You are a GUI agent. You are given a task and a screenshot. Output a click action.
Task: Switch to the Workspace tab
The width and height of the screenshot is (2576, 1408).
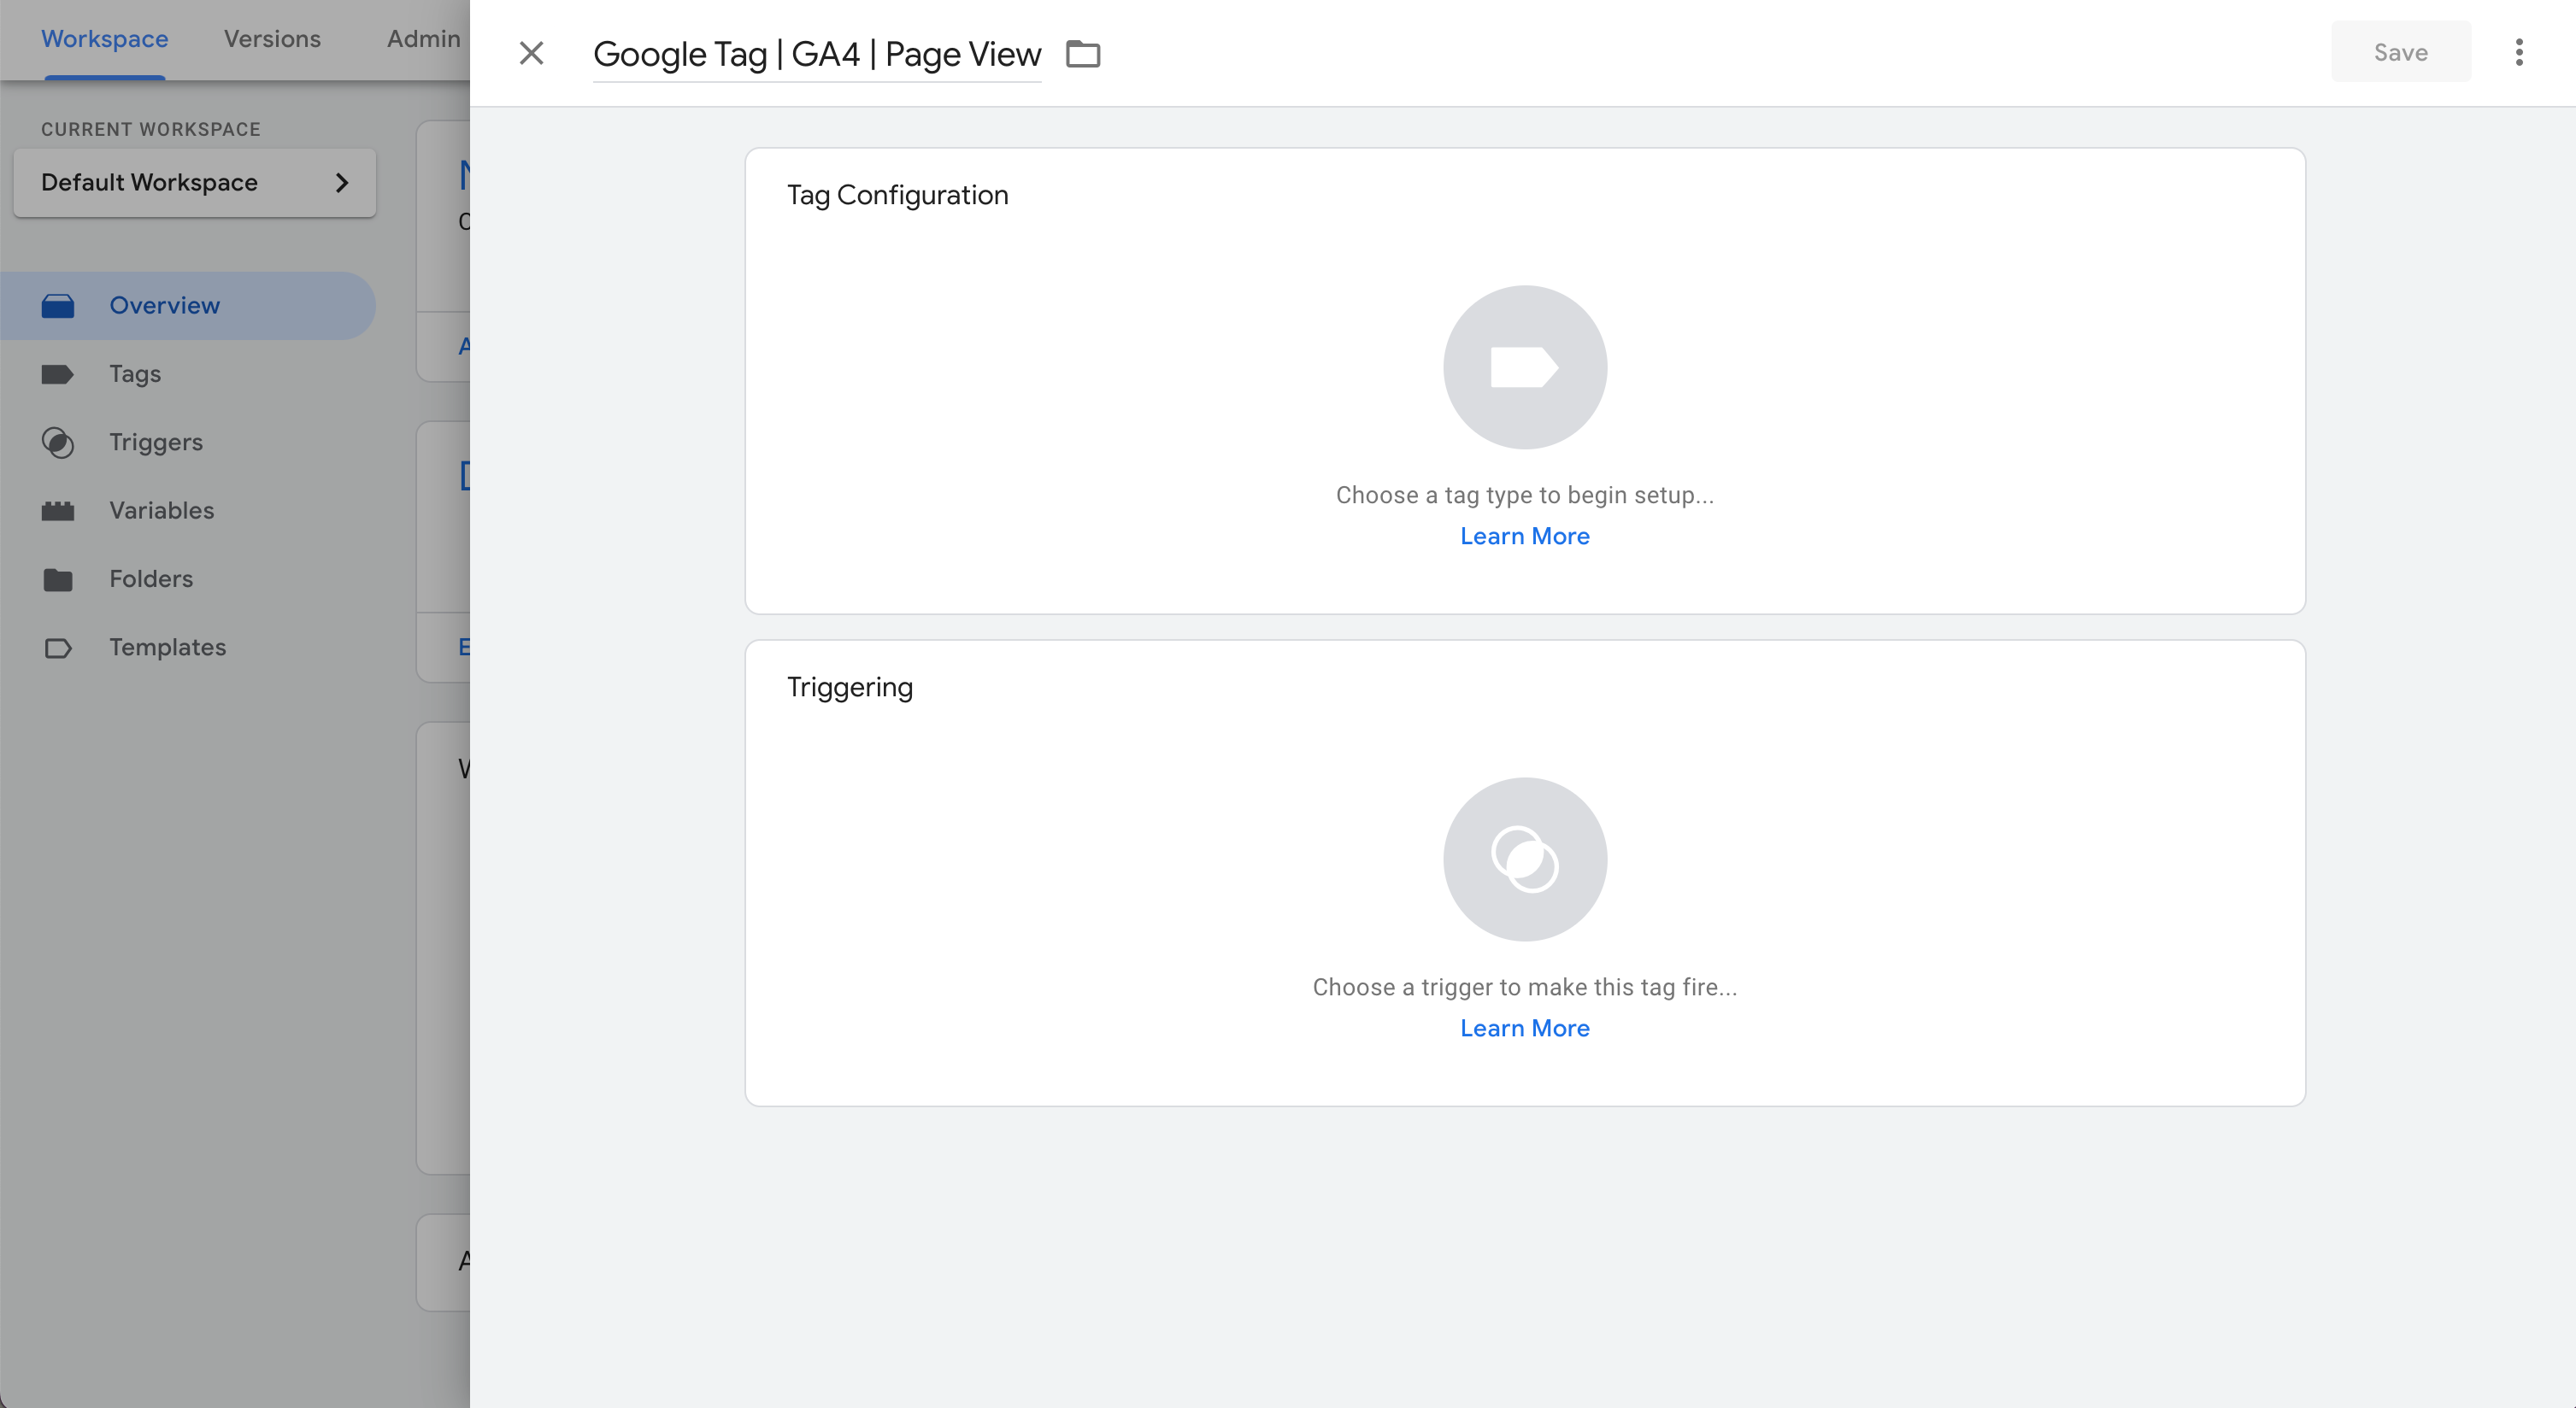coord(104,39)
